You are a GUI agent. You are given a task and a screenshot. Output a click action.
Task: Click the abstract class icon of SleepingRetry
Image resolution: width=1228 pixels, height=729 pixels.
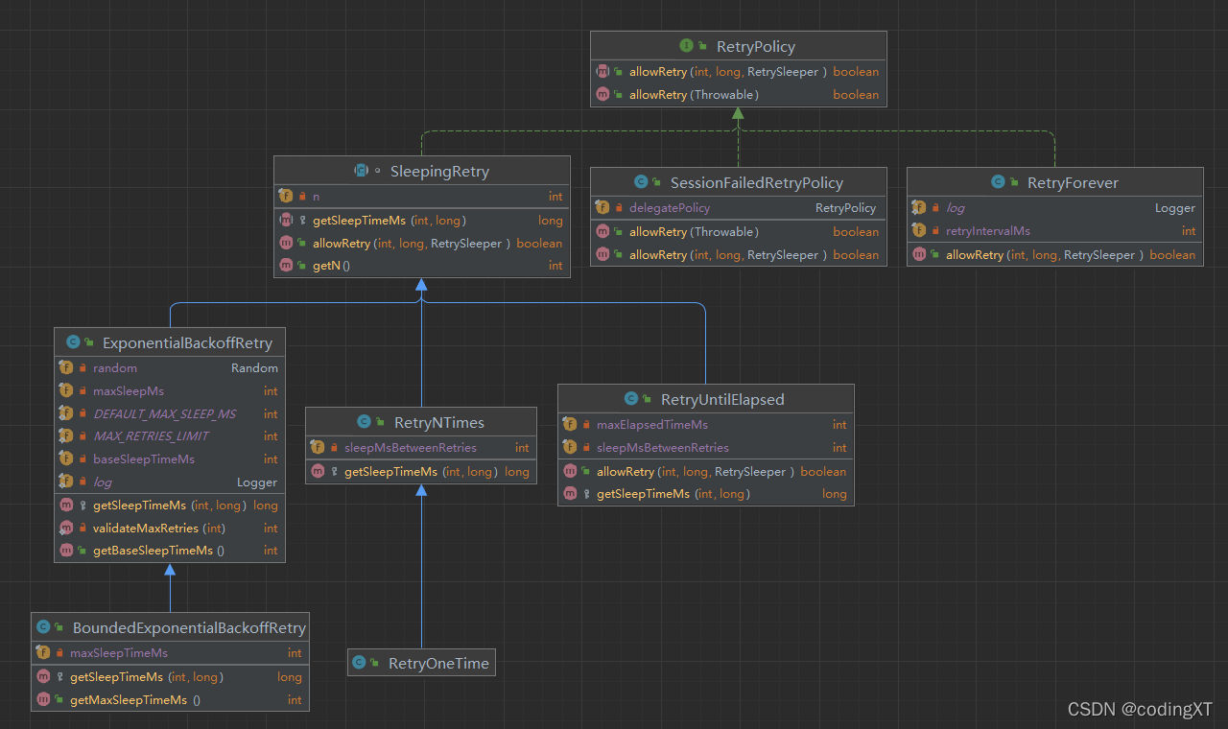(x=361, y=171)
